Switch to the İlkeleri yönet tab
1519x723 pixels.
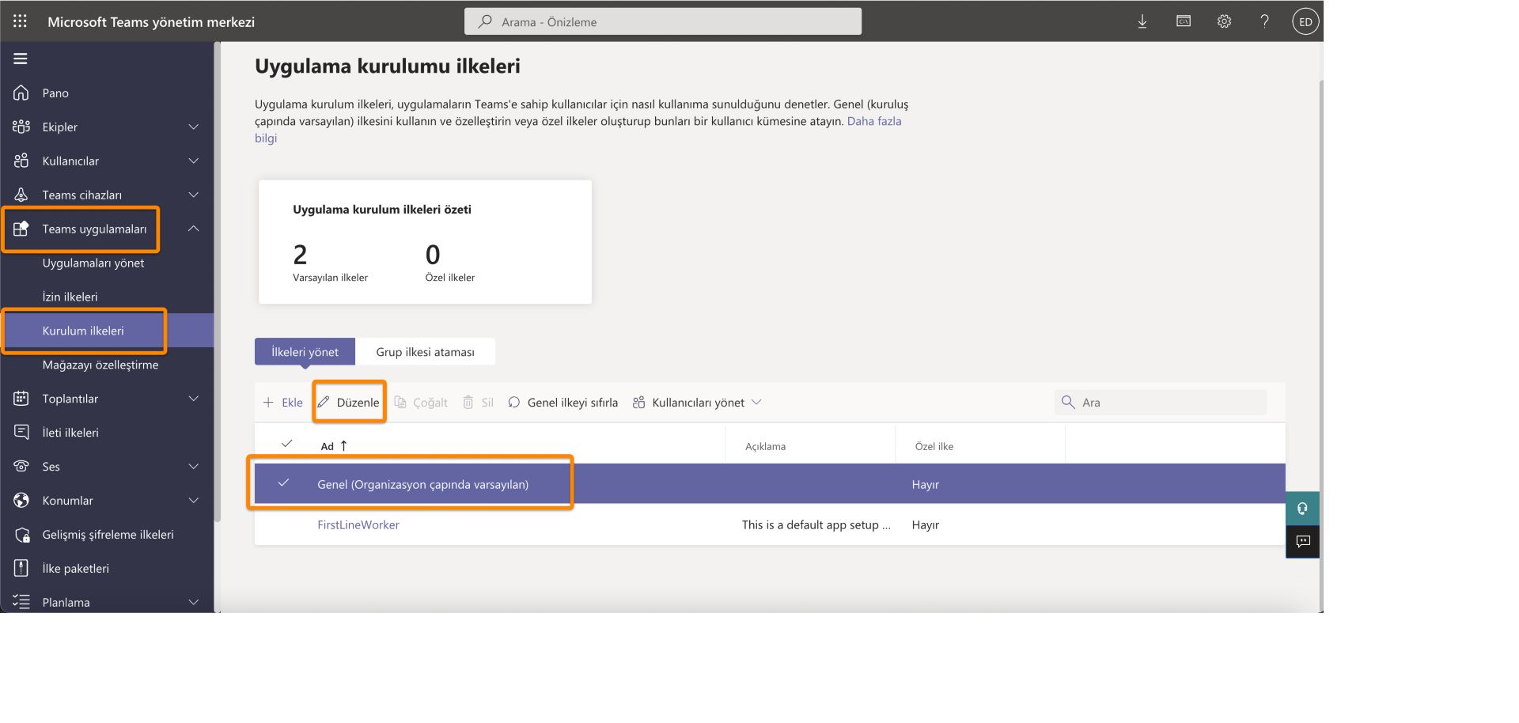tap(305, 352)
